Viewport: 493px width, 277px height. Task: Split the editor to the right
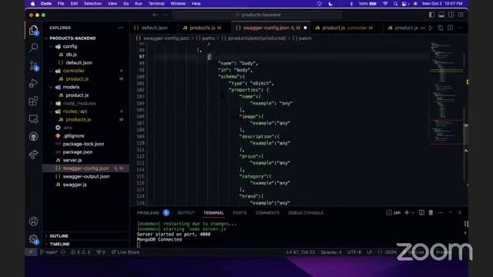click(x=450, y=28)
